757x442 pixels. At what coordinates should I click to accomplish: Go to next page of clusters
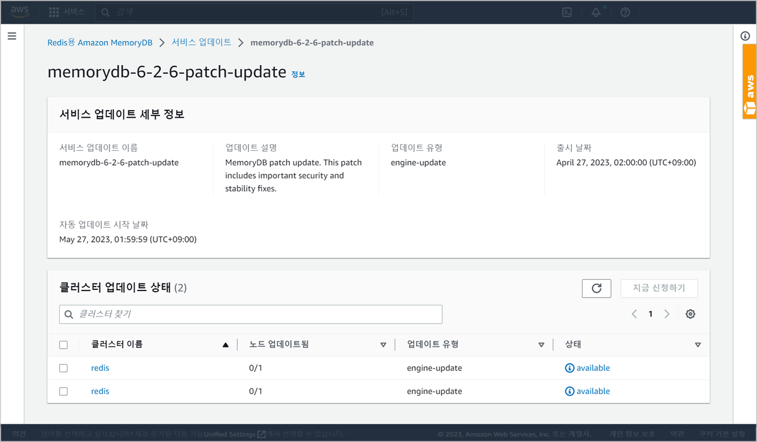point(667,314)
